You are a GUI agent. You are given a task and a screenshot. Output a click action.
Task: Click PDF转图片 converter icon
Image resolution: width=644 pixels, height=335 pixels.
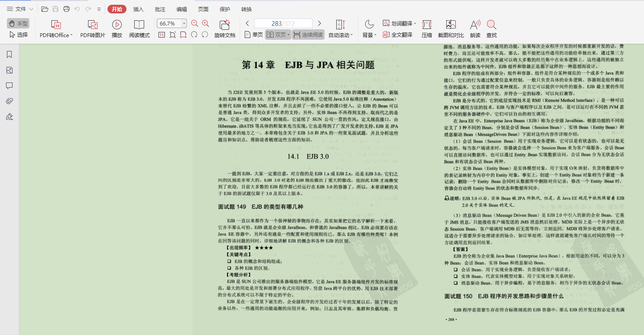(x=93, y=25)
